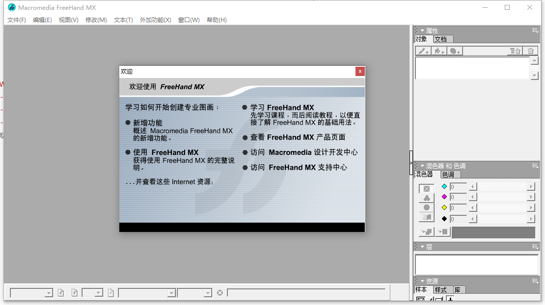
Task: Click the add to swatches button
Action: [x=427, y=232]
